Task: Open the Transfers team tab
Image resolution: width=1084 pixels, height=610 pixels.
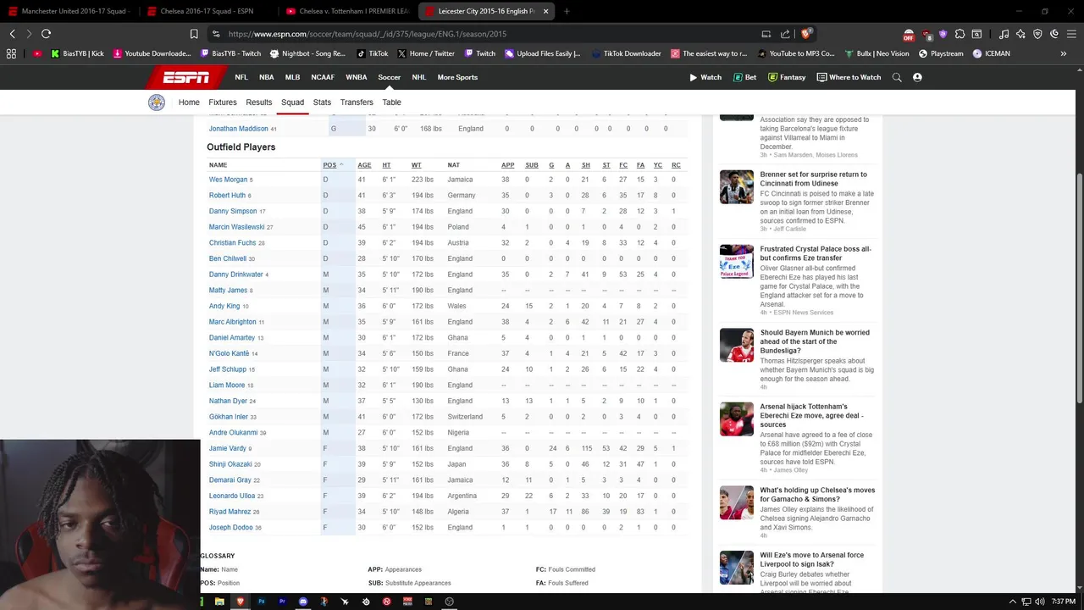Action: coord(357,103)
